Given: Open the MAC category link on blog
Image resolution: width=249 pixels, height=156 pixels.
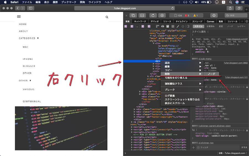Looking at the screenshot, I should point(25,47).
